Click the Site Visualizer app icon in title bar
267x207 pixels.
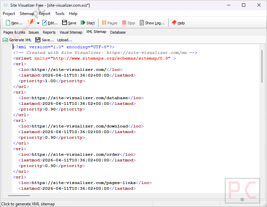[6, 5]
